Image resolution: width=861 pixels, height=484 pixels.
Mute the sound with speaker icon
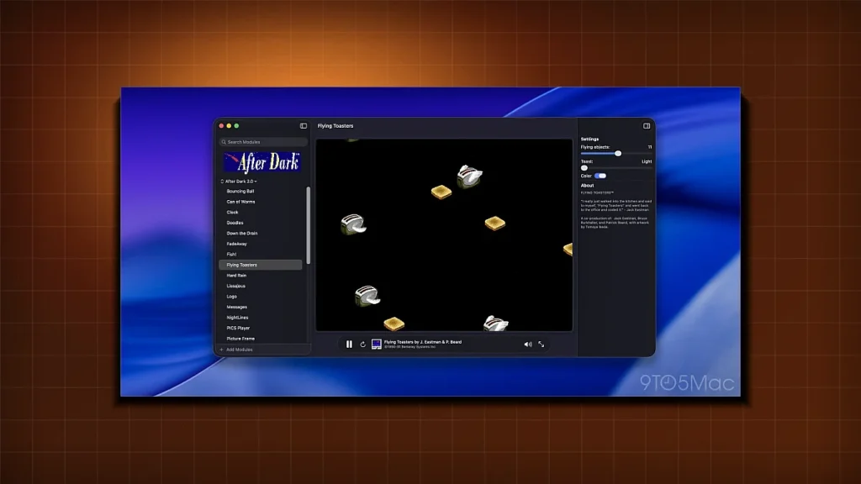tap(528, 344)
